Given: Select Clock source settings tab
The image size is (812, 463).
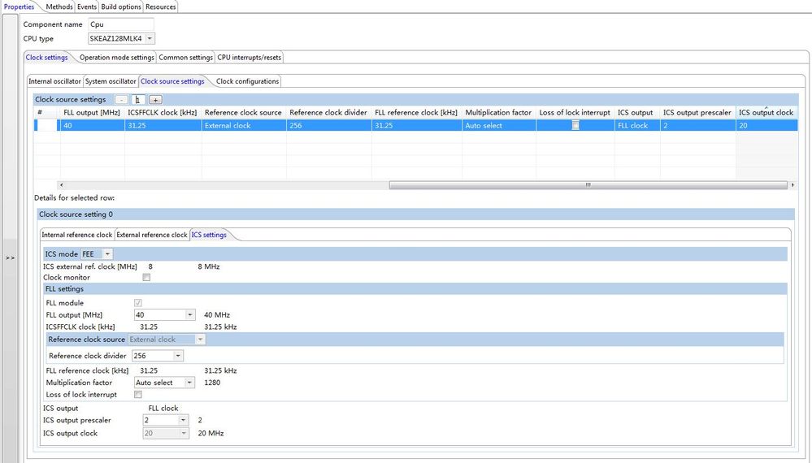Looking at the screenshot, I should click(172, 81).
